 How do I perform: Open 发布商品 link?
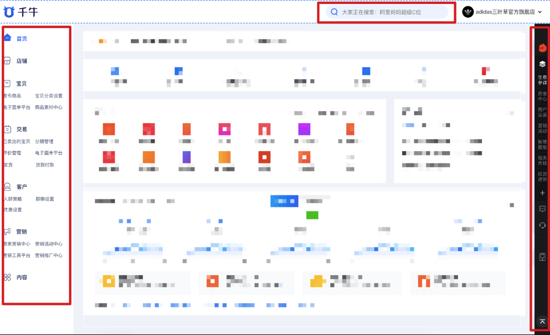[13, 96]
